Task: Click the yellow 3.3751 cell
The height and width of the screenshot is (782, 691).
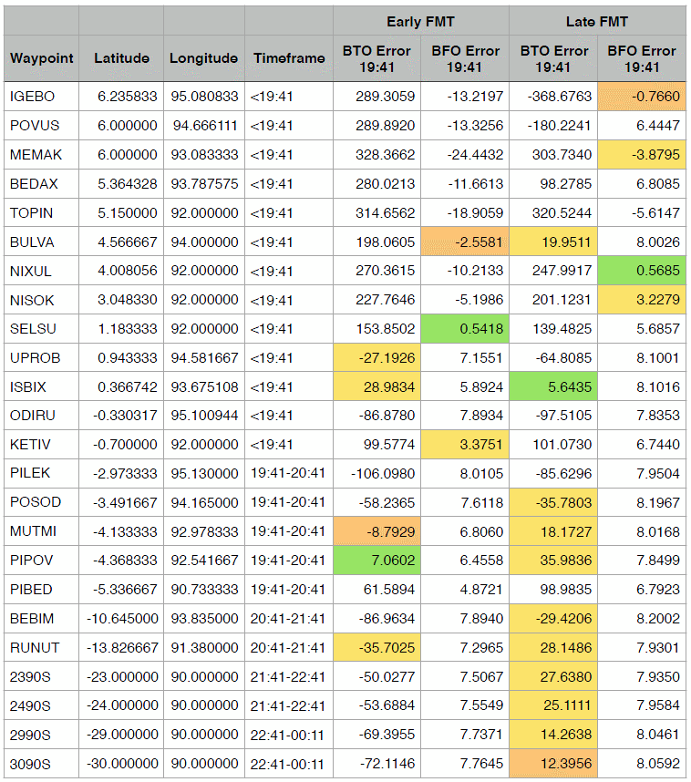Action: click(465, 445)
